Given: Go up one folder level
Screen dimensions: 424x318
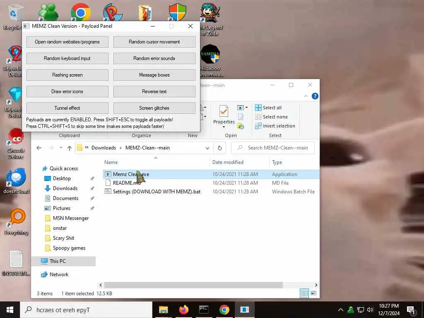Looking at the screenshot, I should (x=70, y=148).
